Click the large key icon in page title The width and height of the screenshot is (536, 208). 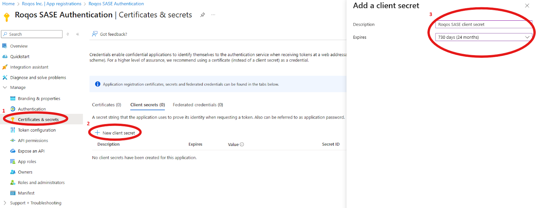click(x=7, y=17)
